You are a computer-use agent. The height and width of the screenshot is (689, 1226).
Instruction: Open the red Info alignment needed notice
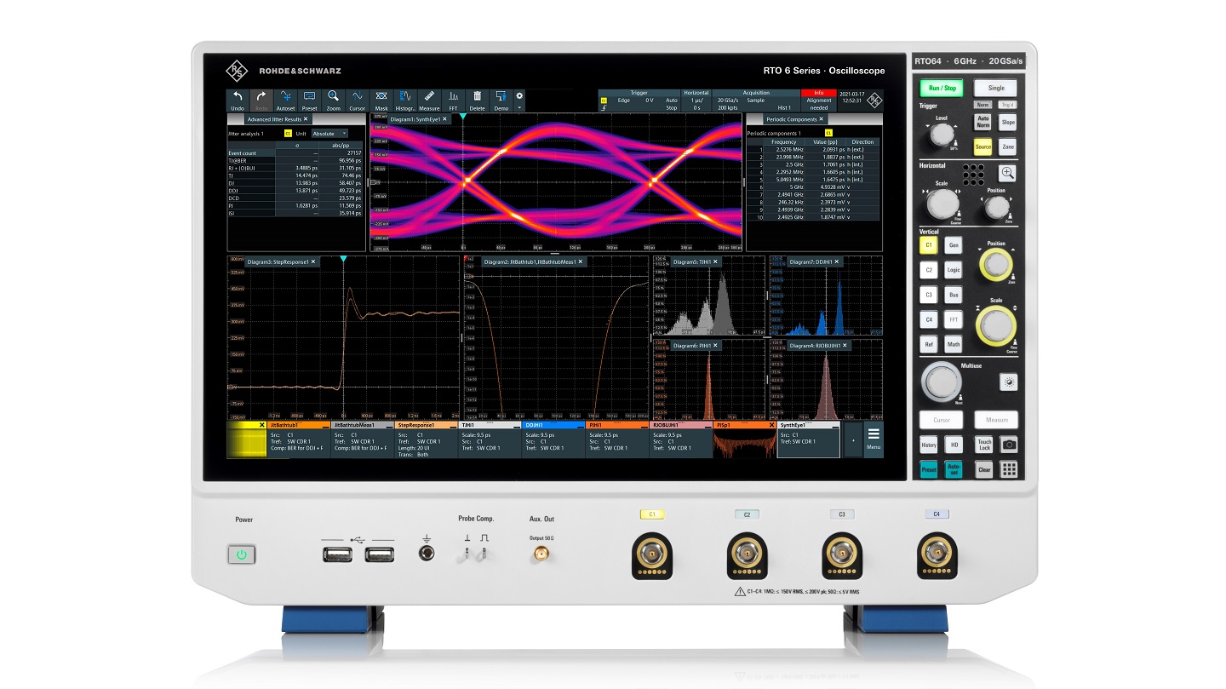(x=819, y=100)
